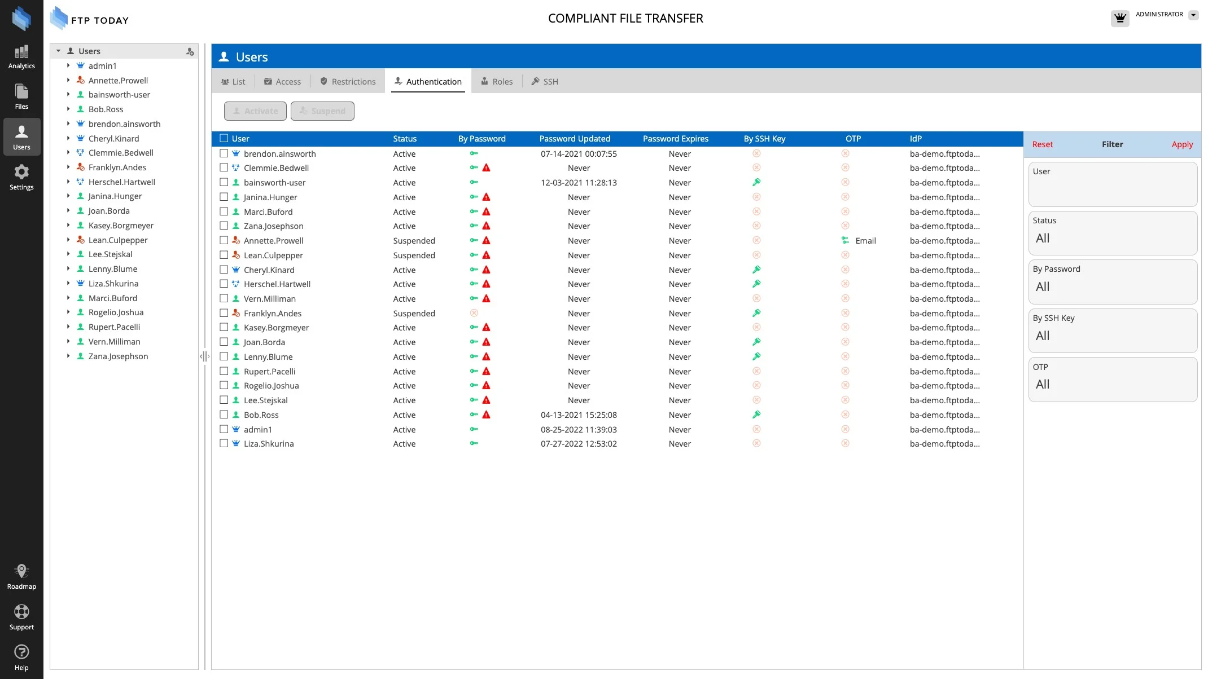Click the SSH key icon for bainsworth-user

point(756,182)
